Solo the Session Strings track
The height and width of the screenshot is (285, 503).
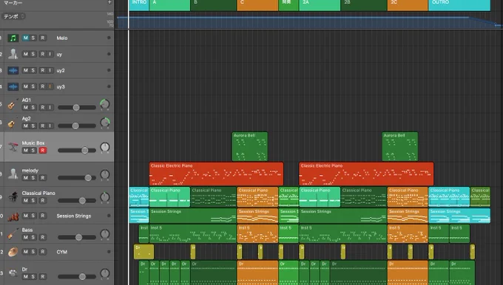pyautogui.click(x=33, y=216)
